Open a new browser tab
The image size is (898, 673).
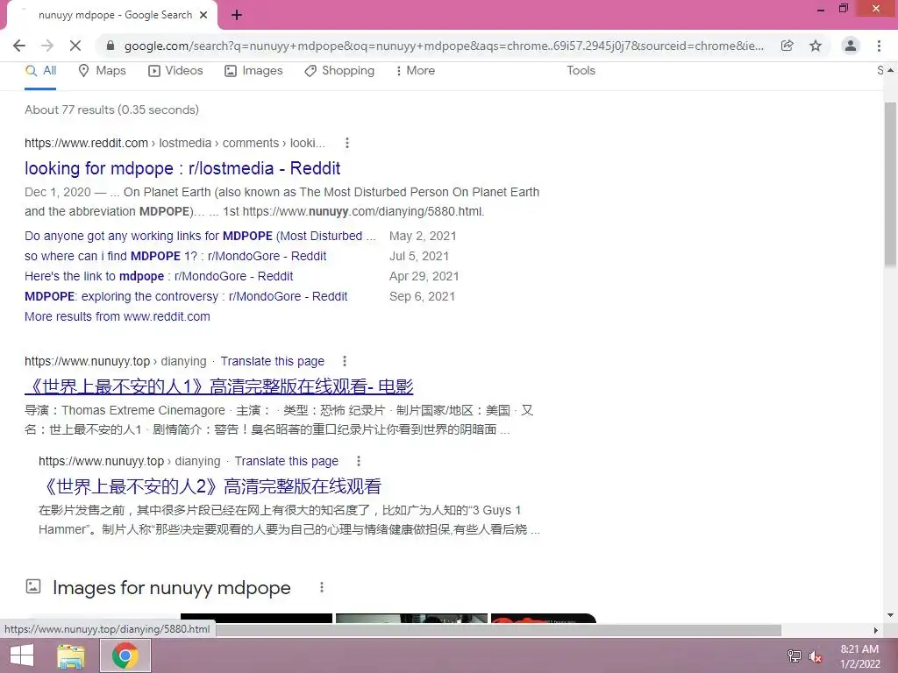point(237,16)
